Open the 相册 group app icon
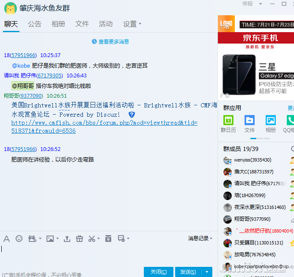 271,120
